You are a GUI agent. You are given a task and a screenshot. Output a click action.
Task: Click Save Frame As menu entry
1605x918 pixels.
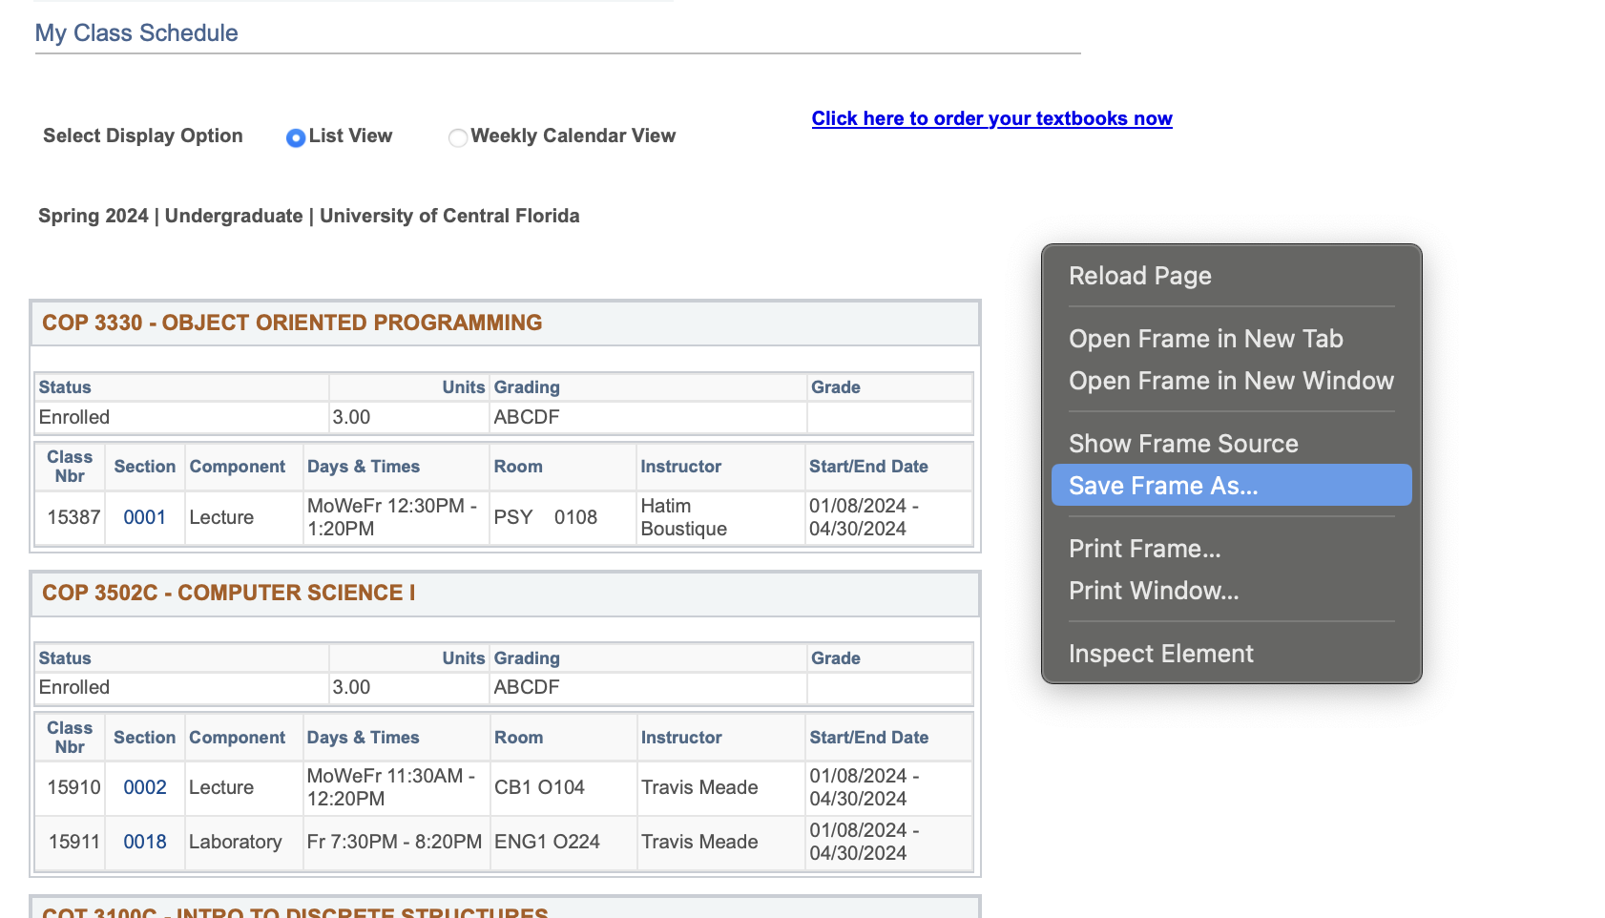coord(1162,486)
